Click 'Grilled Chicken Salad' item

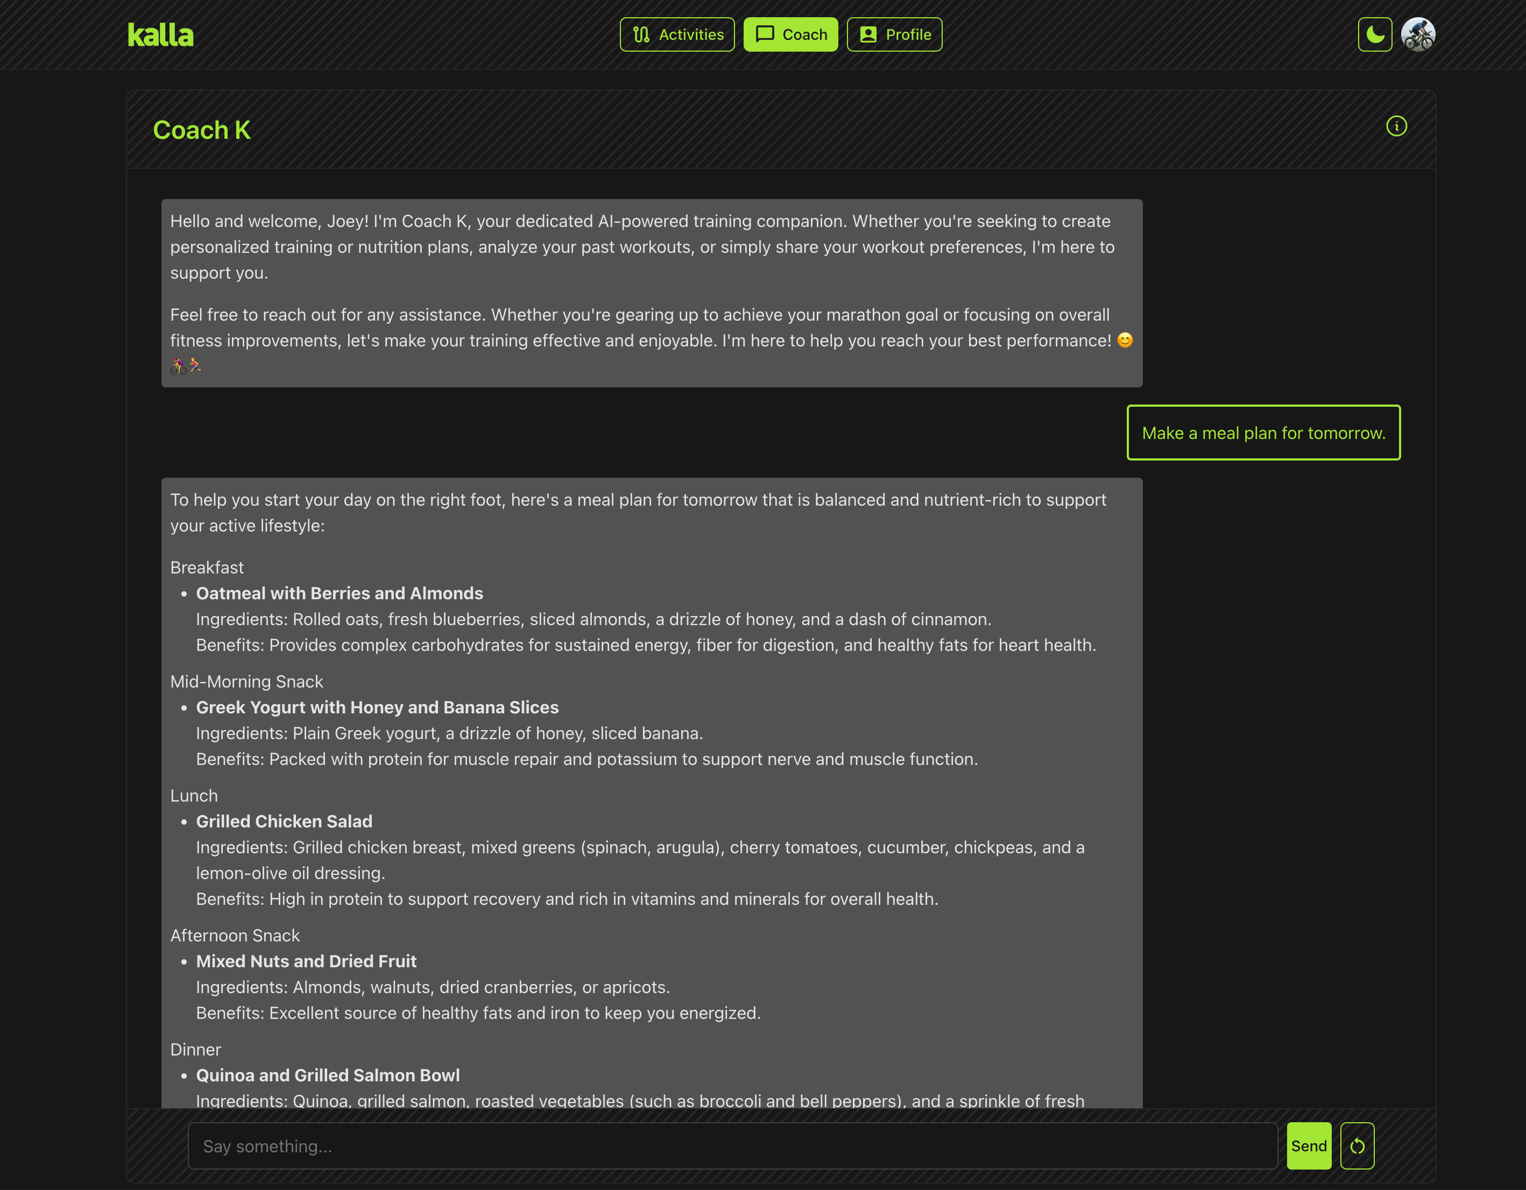(285, 821)
